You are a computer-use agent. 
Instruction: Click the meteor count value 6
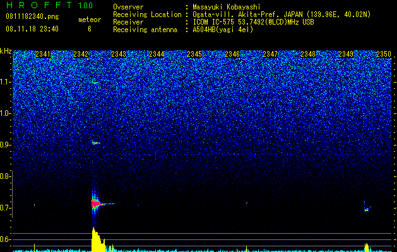click(x=90, y=29)
